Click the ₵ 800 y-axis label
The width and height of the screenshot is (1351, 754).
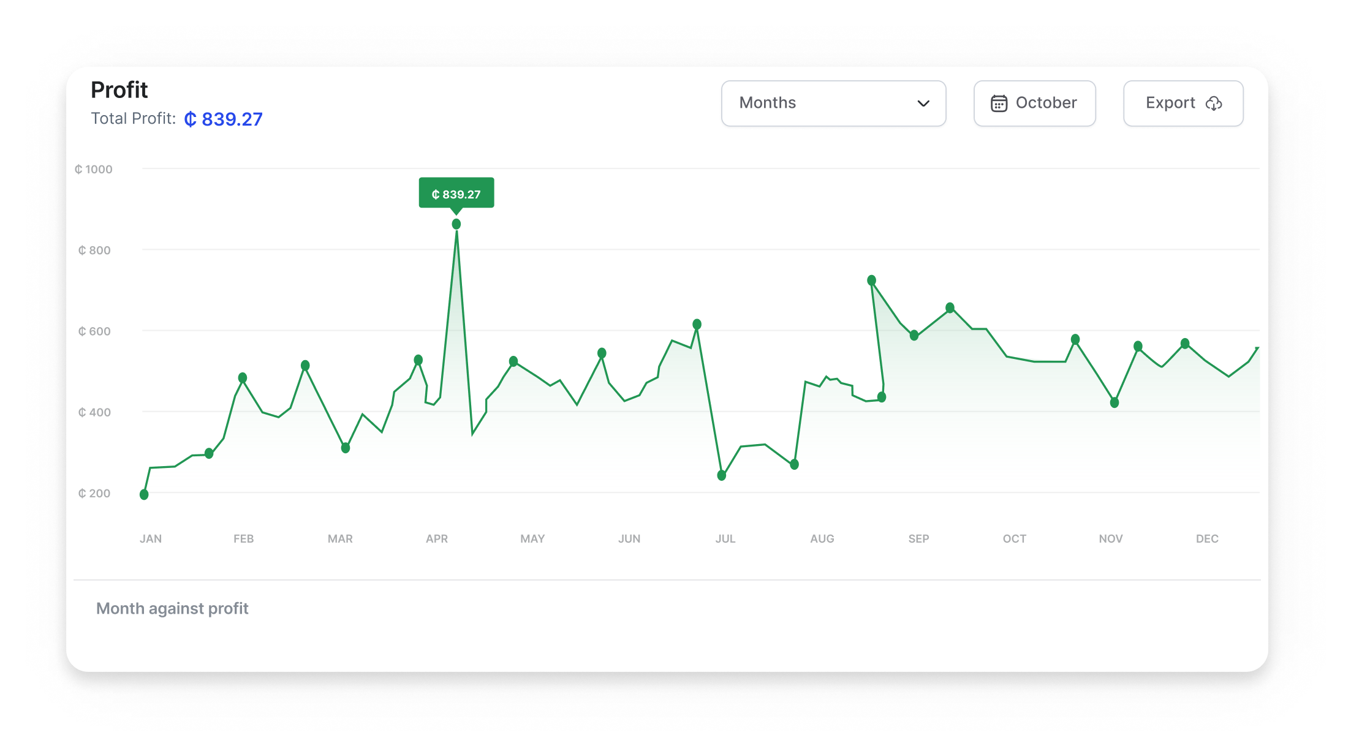coord(94,250)
